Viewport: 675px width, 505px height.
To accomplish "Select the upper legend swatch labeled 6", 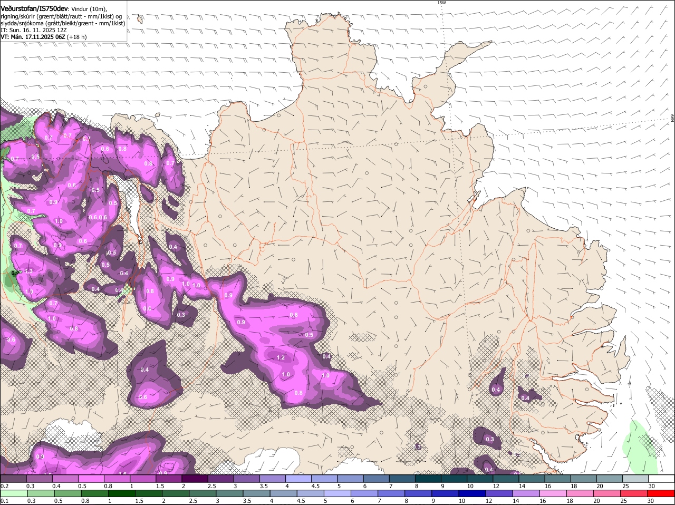I will click(x=376, y=479).
